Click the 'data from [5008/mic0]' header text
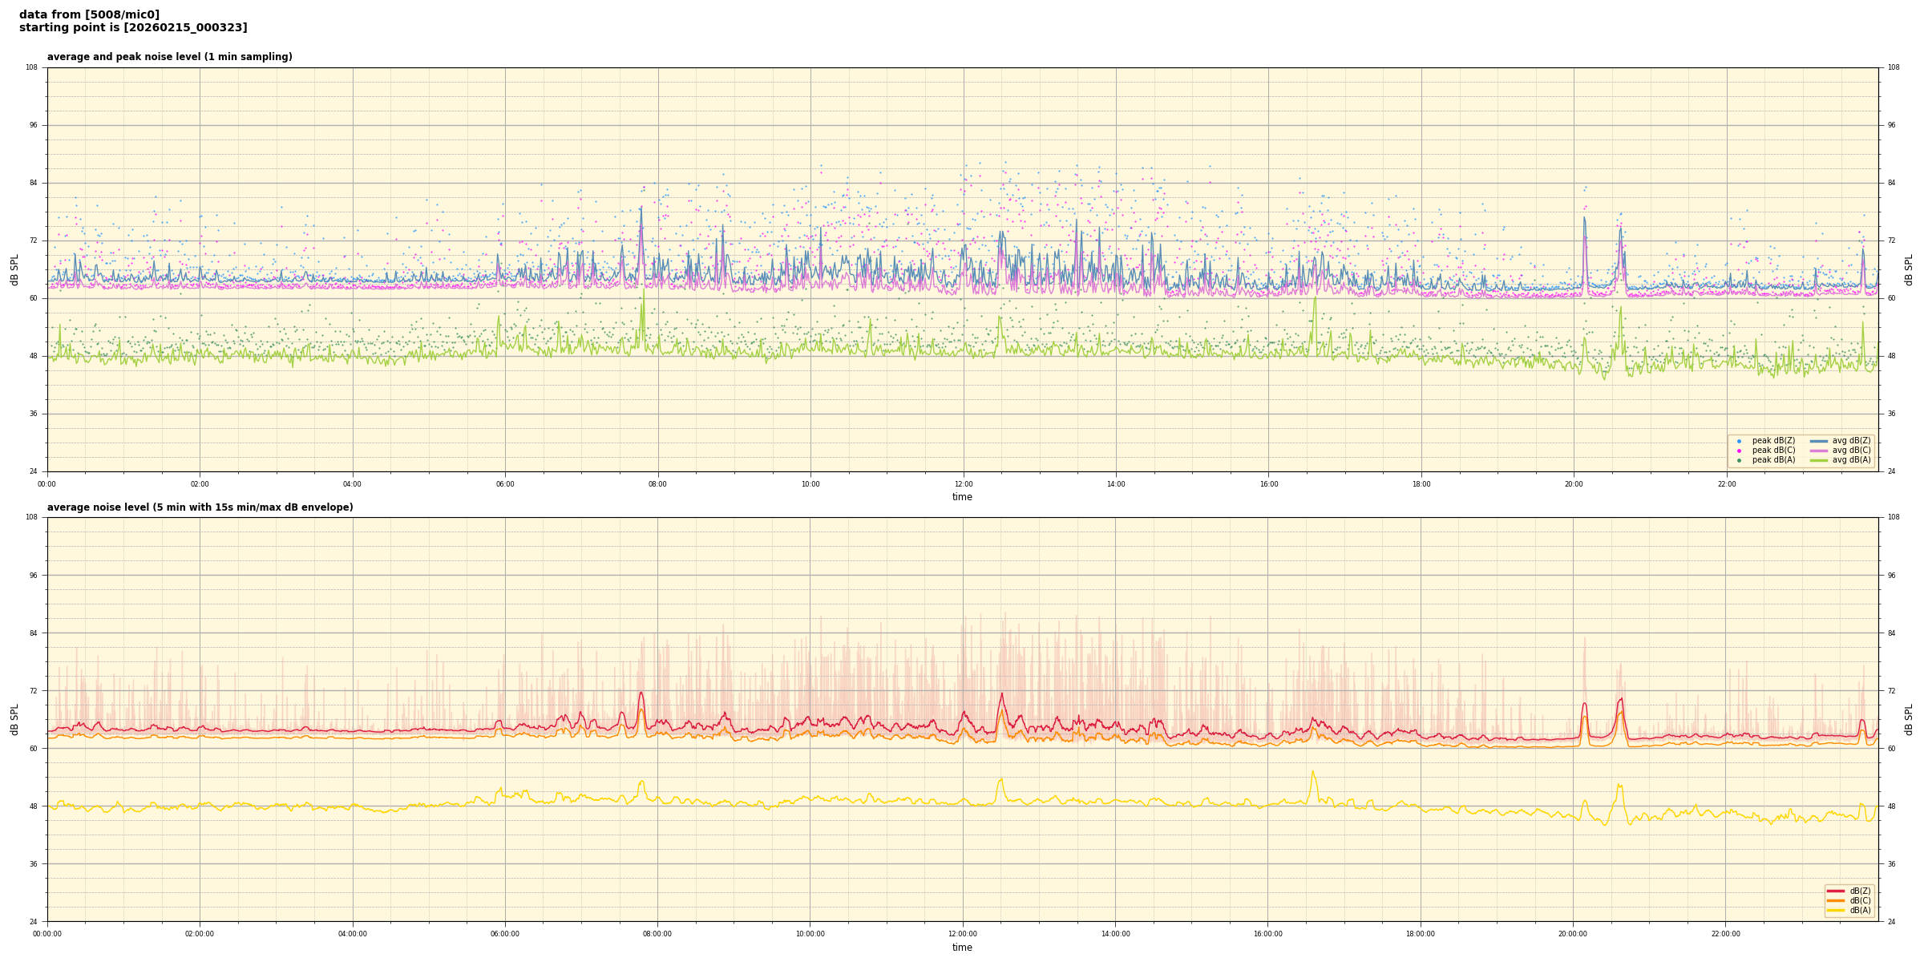The image size is (1924, 962). click(89, 14)
